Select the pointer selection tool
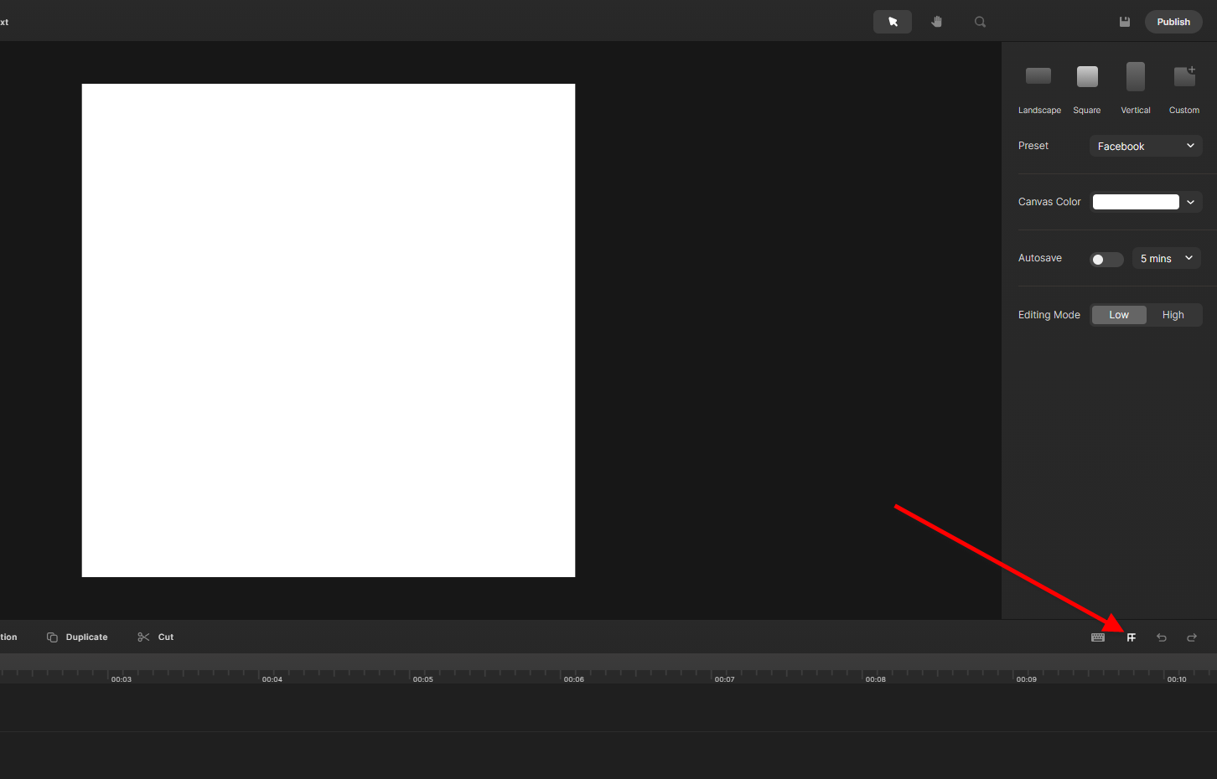1217x779 pixels. pos(893,22)
